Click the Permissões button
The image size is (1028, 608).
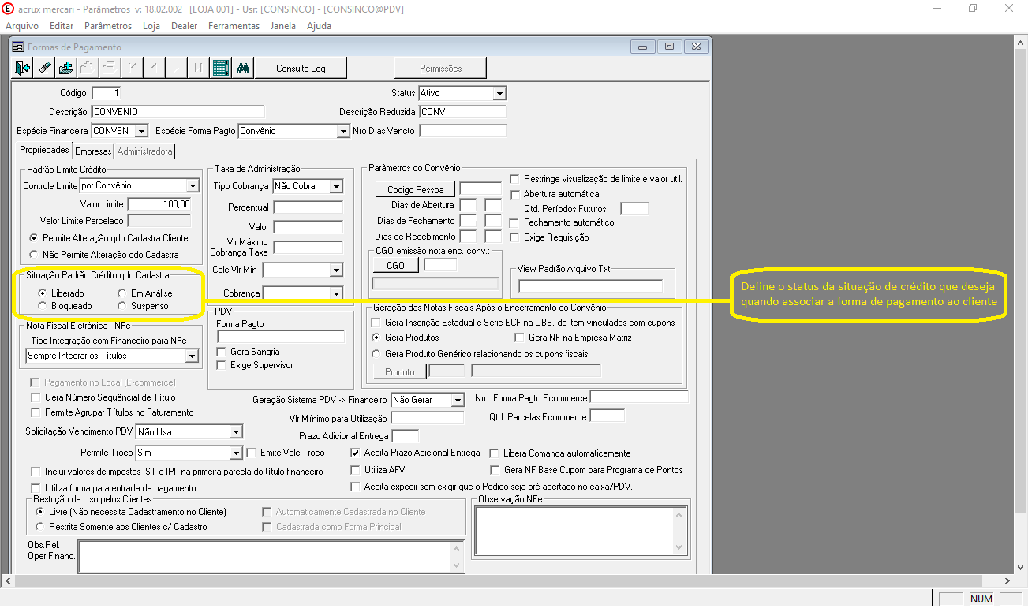(x=440, y=69)
